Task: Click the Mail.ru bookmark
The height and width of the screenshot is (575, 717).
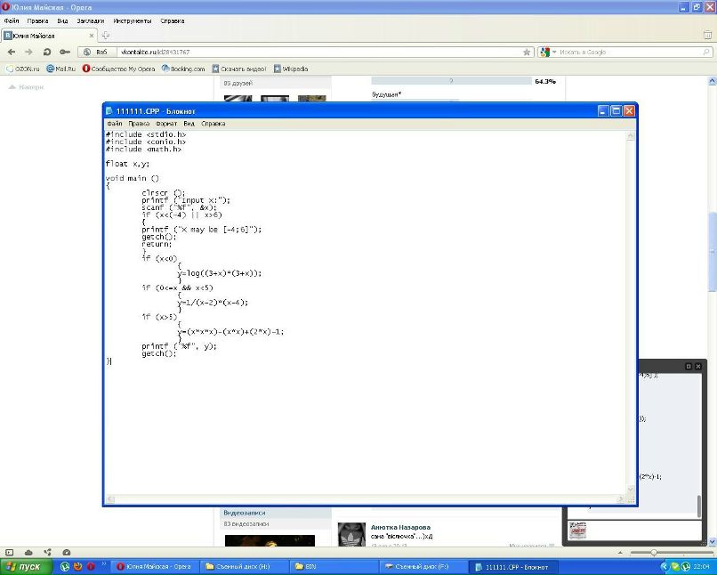Action: coord(61,69)
